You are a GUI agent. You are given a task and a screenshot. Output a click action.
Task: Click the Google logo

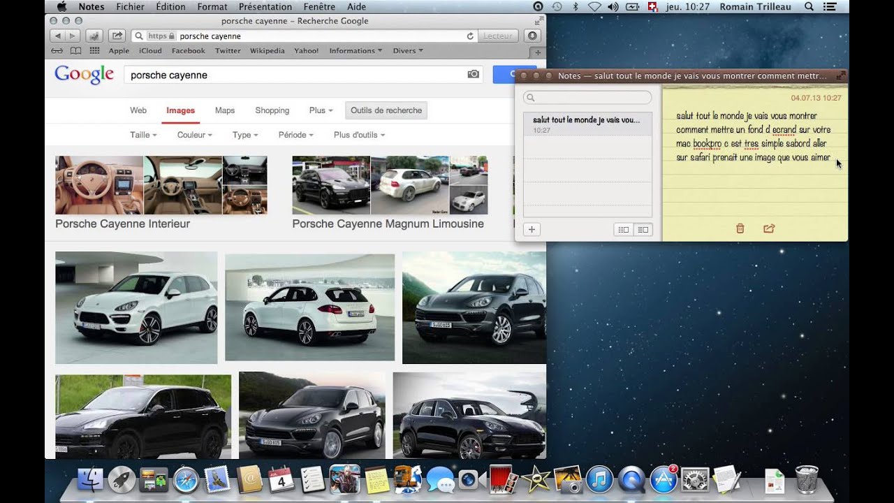(x=84, y=75)
